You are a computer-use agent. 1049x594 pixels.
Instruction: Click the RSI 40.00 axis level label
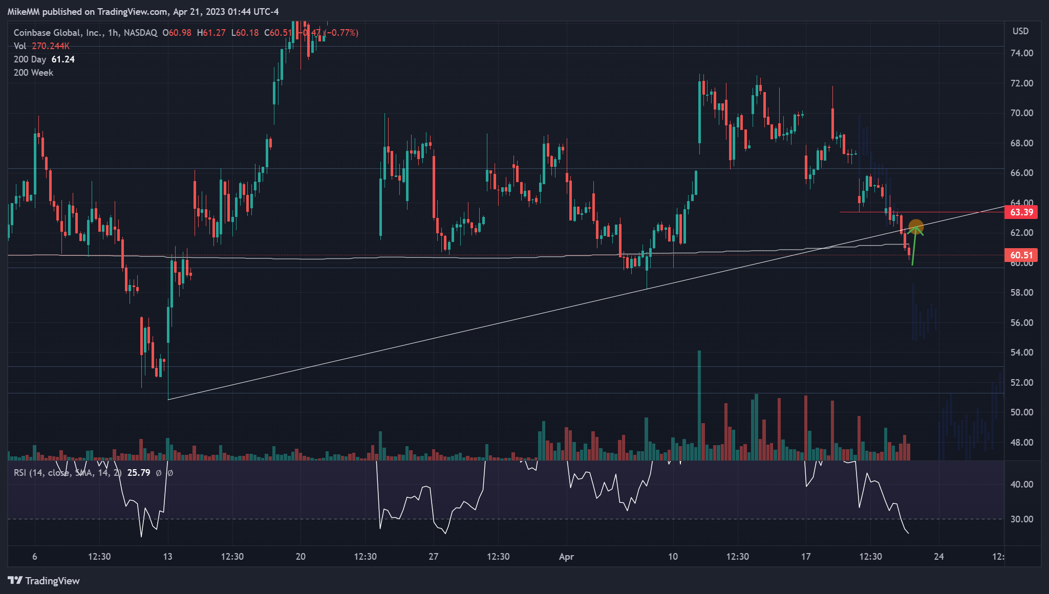pyautogui.click(x=1021, y=485)
